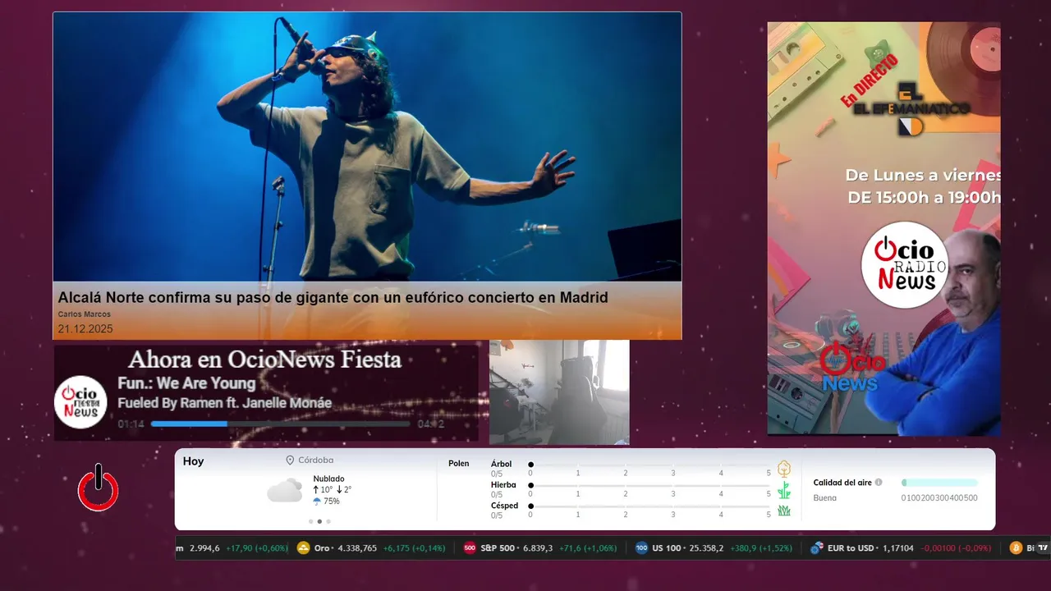Click the TradingView logo in ticker

(x=1042, y=547)
